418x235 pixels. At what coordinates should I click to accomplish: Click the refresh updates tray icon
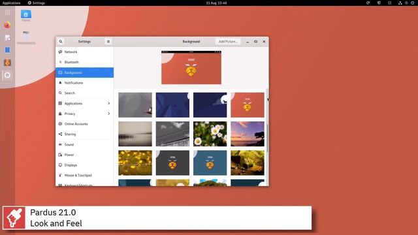[368, 3]
